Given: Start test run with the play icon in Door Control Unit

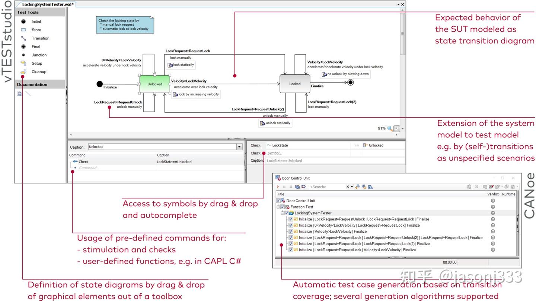Looking at the screenshot, I should [x=278, y=187].
